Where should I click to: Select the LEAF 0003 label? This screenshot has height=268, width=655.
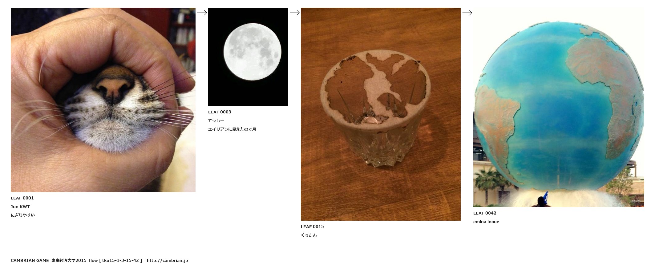coord(220,112)
